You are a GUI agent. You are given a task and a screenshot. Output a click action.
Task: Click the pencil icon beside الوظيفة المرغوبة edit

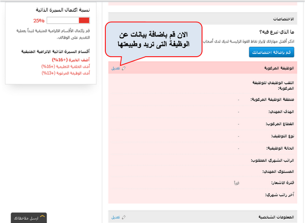pos(124,68)
